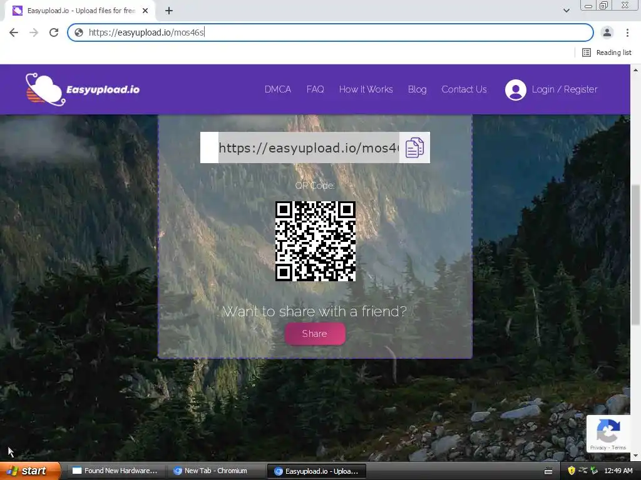Go back with the browser back arrow
Image resolution: width=641 pixels, height=480 pixels.
tap(14, 32)
